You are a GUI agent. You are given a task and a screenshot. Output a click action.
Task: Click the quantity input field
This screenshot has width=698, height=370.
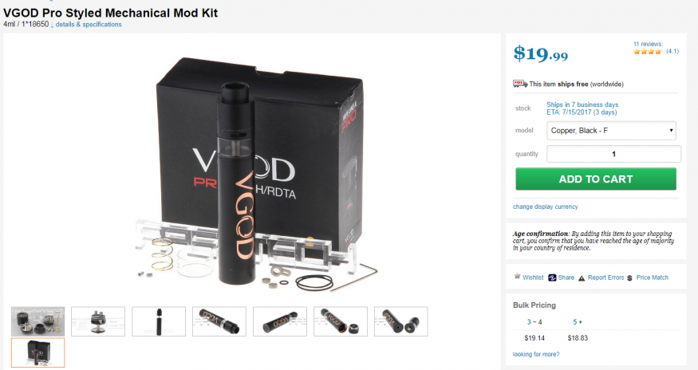[x=613, y=154]
